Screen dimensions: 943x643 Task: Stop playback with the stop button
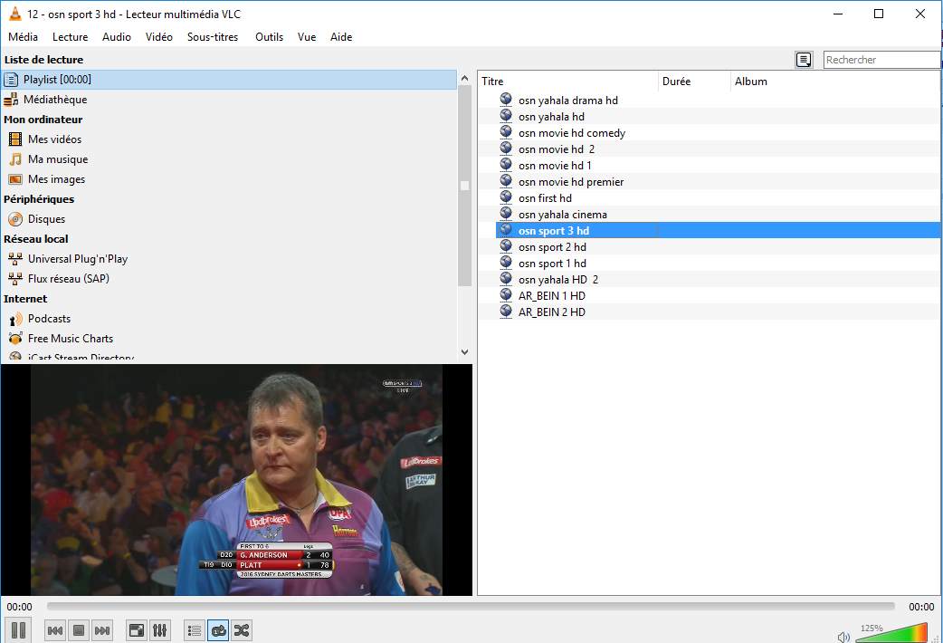point(79,630)
